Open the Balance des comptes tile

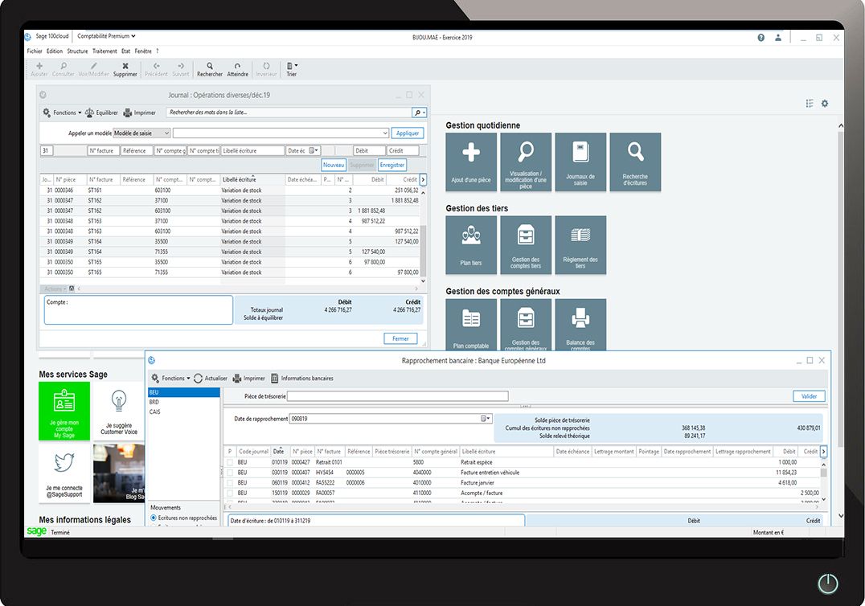point(580,324)
